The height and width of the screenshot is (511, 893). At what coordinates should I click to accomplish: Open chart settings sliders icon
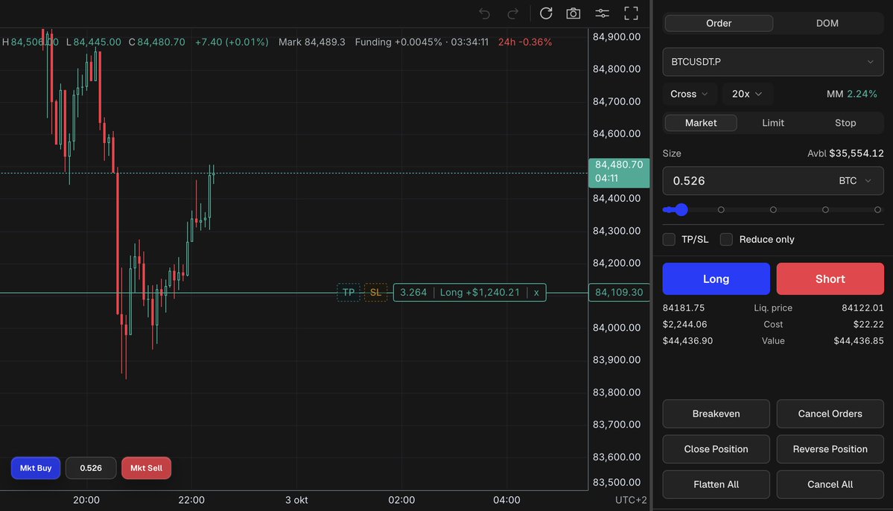click(602, 13)
